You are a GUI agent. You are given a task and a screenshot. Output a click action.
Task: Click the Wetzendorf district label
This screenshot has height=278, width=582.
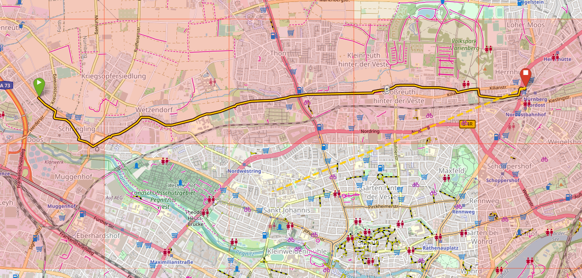pos(155,109)
